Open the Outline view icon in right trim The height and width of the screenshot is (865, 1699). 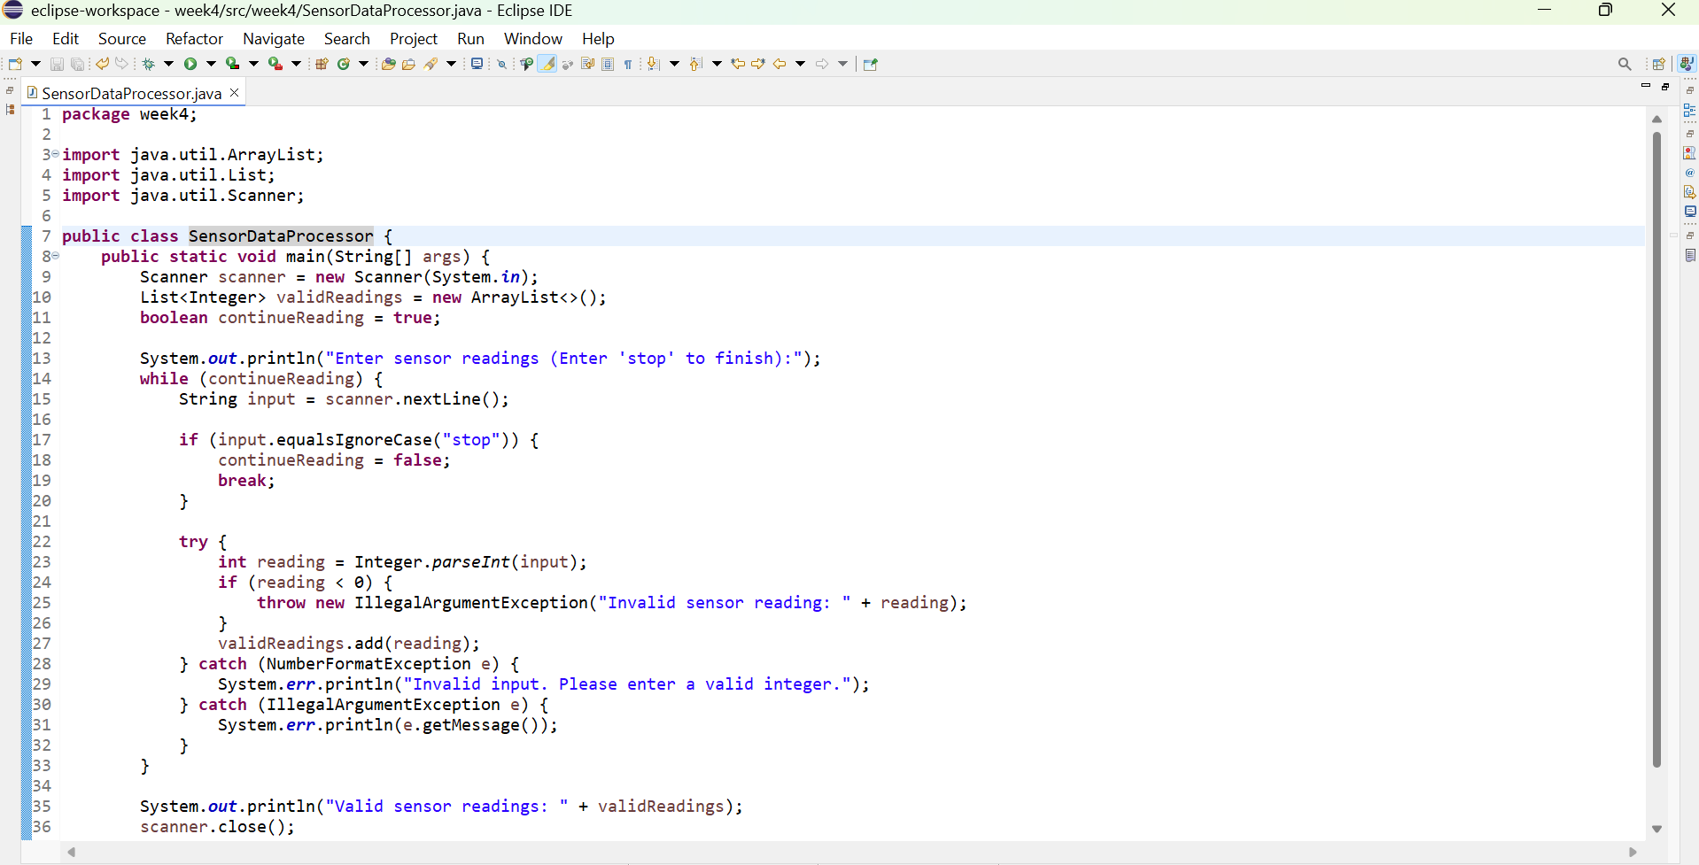[x=1690, y=111]
